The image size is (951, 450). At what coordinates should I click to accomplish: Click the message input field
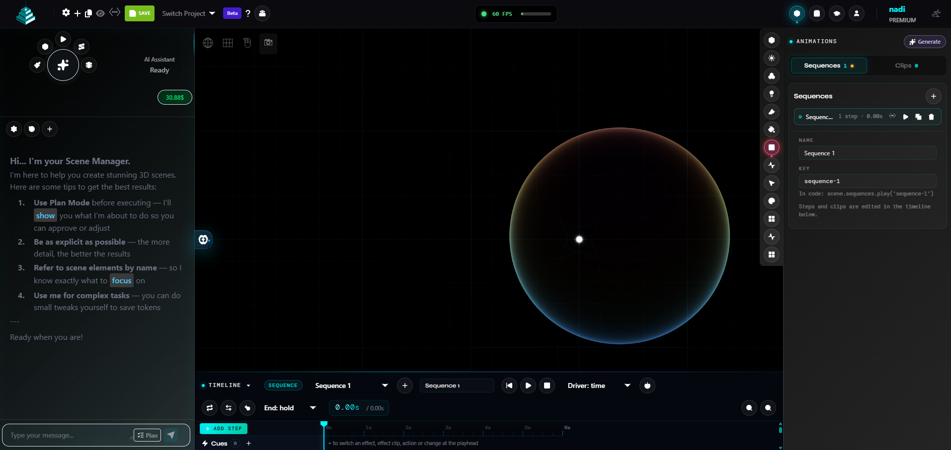[70, 435]
